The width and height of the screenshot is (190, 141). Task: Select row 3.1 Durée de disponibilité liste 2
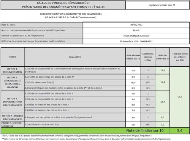pos(75,94)
